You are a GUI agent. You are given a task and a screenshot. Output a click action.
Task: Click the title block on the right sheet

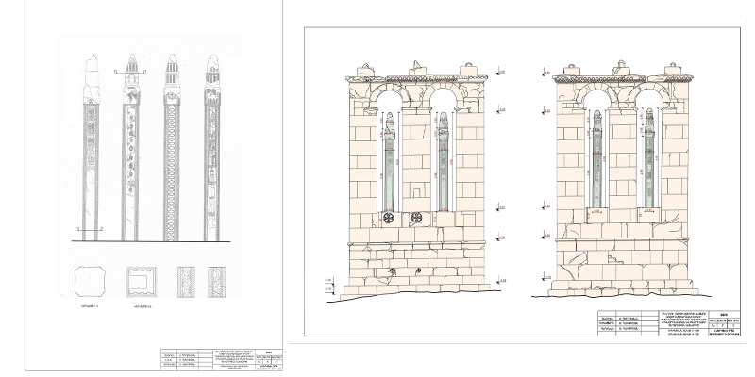coord(669,321)
